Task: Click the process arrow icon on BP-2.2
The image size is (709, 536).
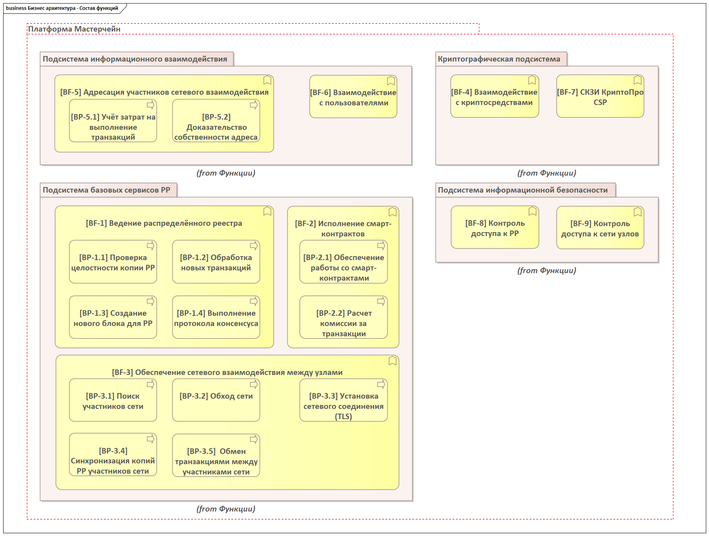Action: 381,301
